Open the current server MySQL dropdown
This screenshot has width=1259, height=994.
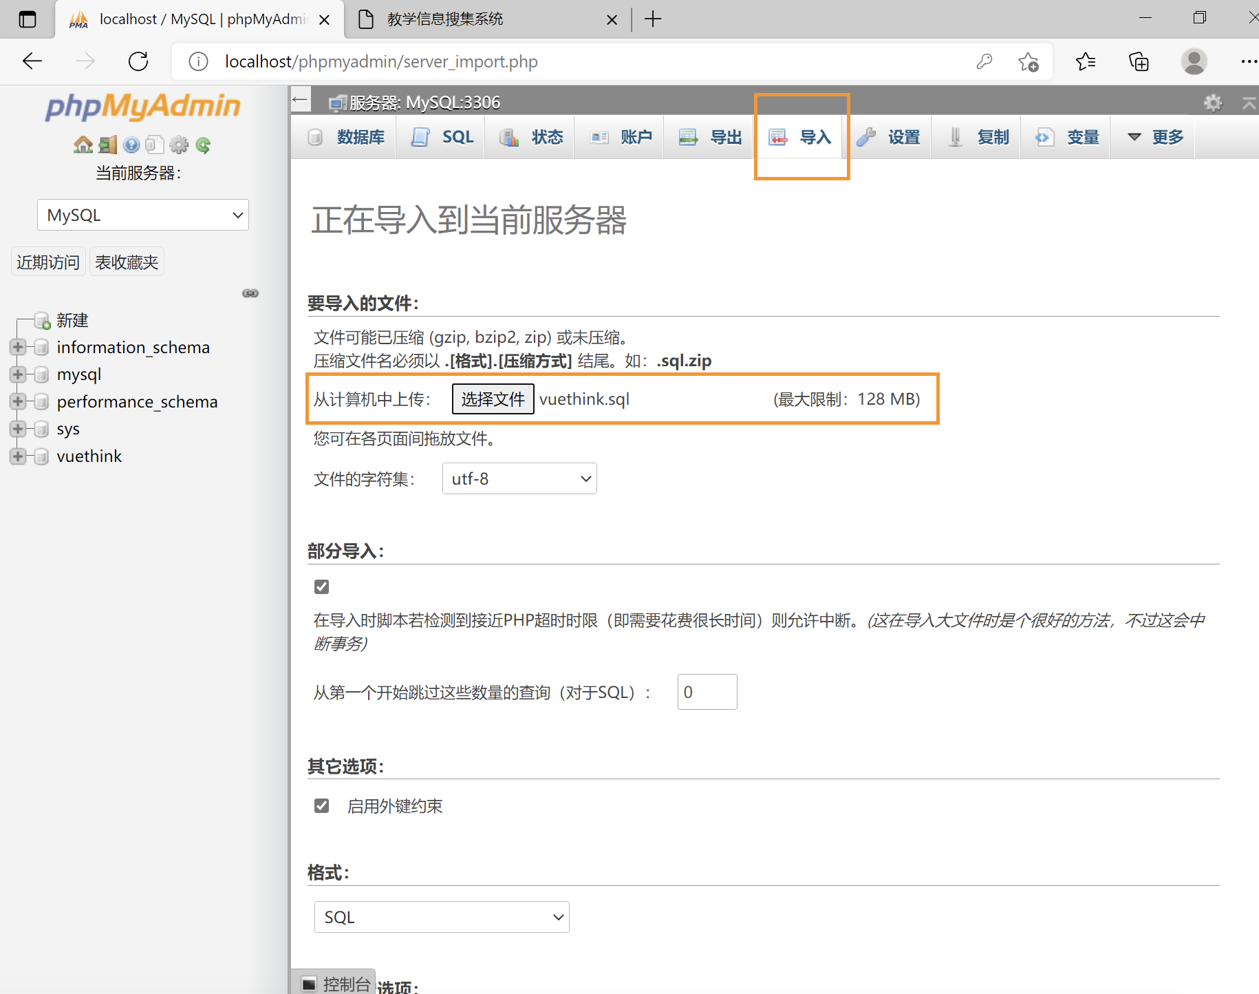(143, 215)
